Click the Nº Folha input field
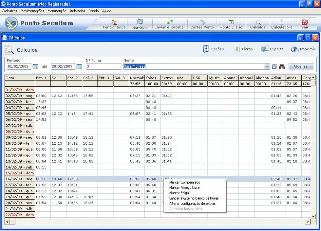The height and width of the screenshot is (231, 321). [x=104, y=66]
